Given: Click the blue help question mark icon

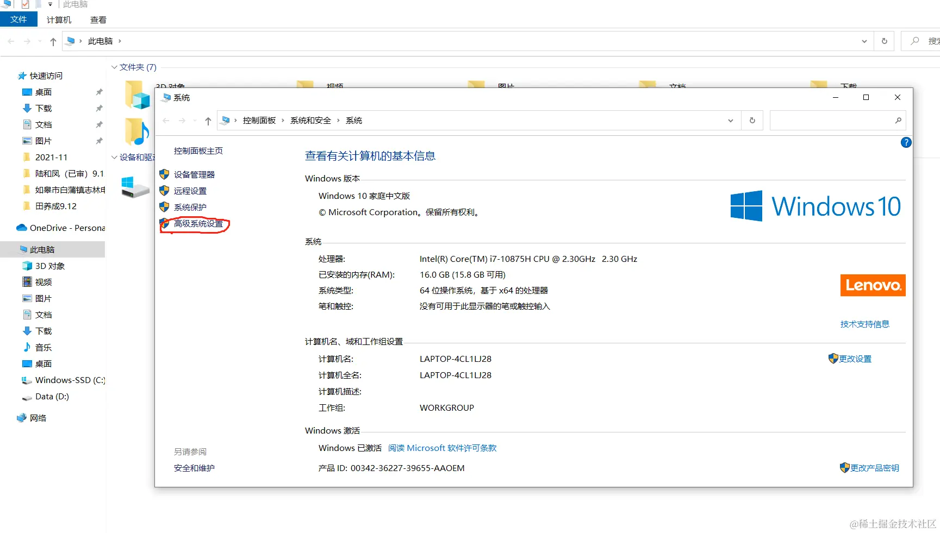Looking at the screenshot, I should (906, 142).
